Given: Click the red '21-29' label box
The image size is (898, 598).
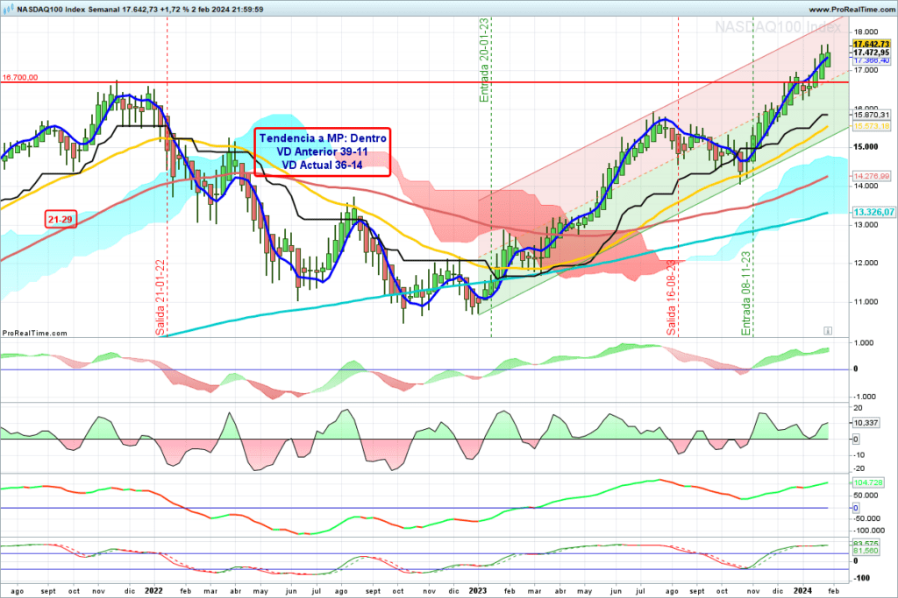Looking at the screenshot, I should point(61,220).
